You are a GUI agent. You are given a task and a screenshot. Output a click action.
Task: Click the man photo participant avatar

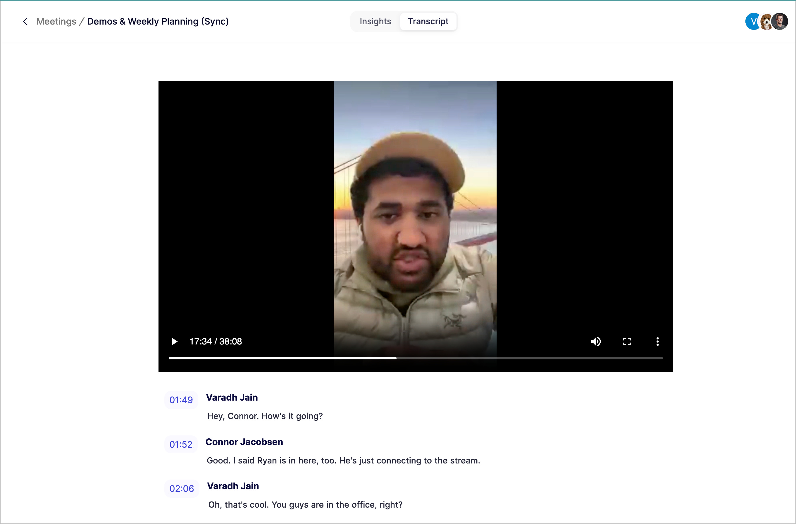[x=780, y=22]
